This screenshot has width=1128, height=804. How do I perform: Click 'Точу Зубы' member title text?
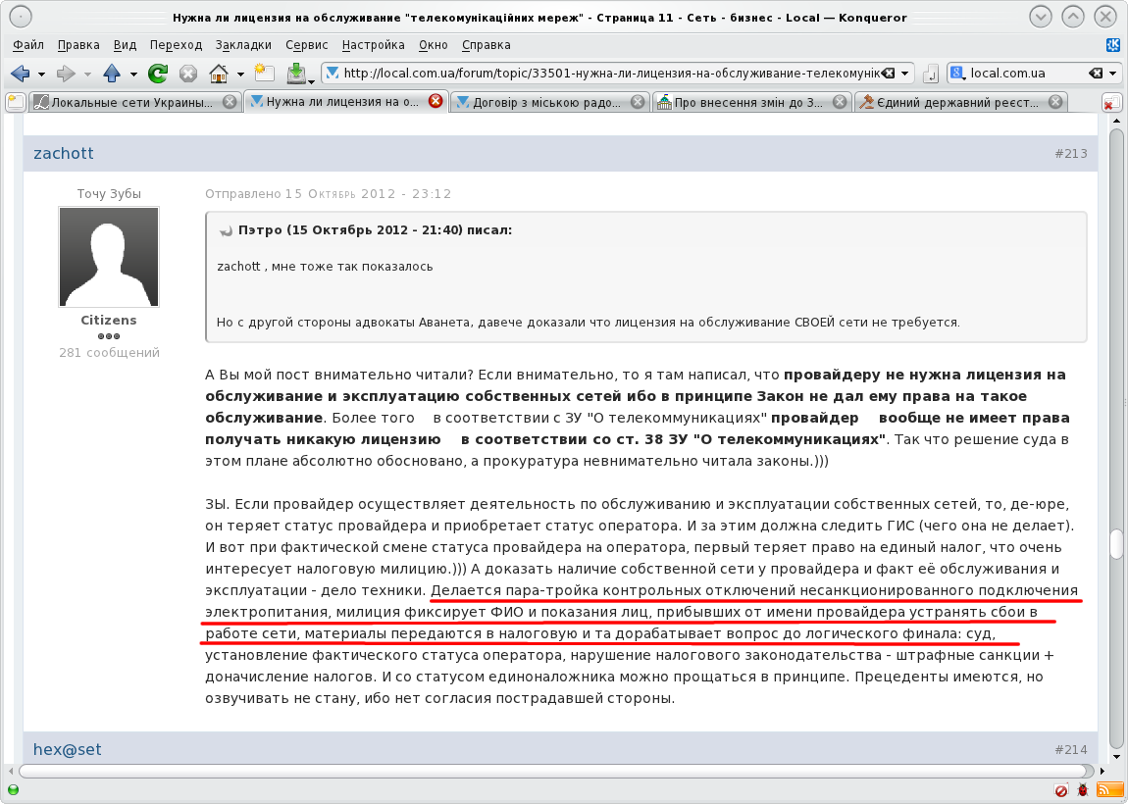(109, 193)
